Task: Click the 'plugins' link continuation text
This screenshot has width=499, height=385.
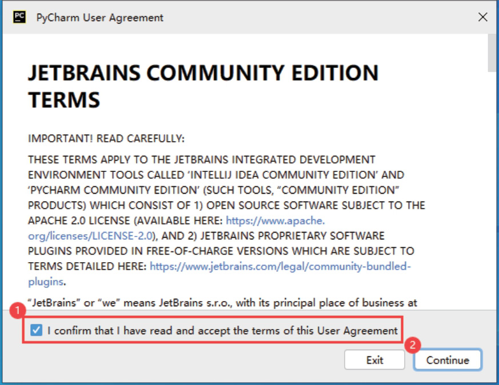Action: coord(46,281)
